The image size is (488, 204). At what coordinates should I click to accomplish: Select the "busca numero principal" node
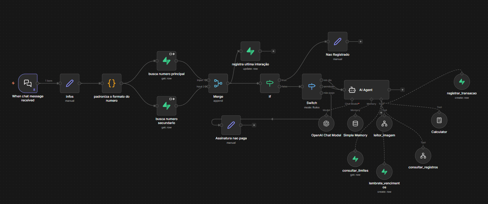[x=166, y=61]
